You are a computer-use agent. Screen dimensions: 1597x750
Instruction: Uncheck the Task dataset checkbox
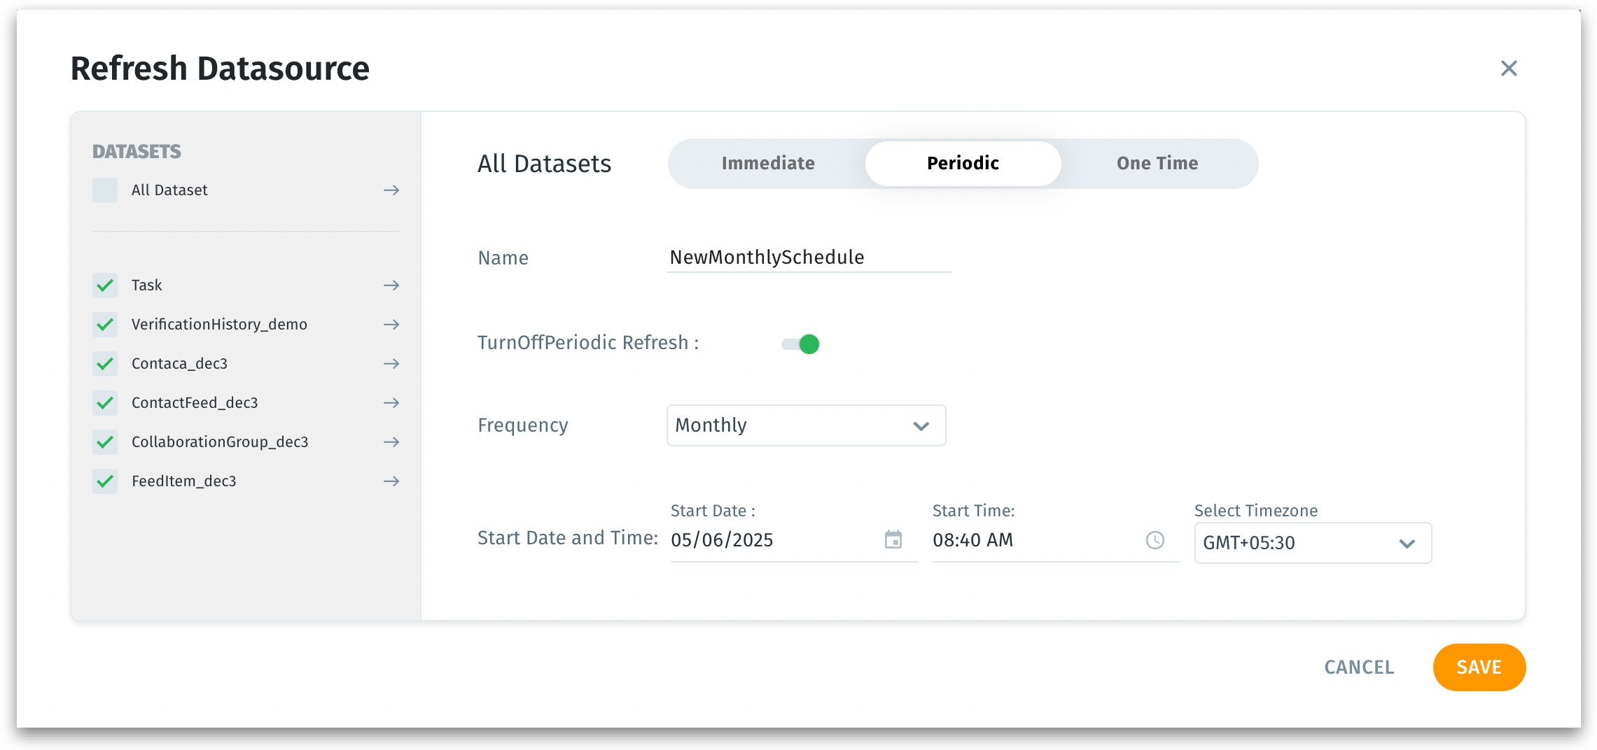click(105, 285)
